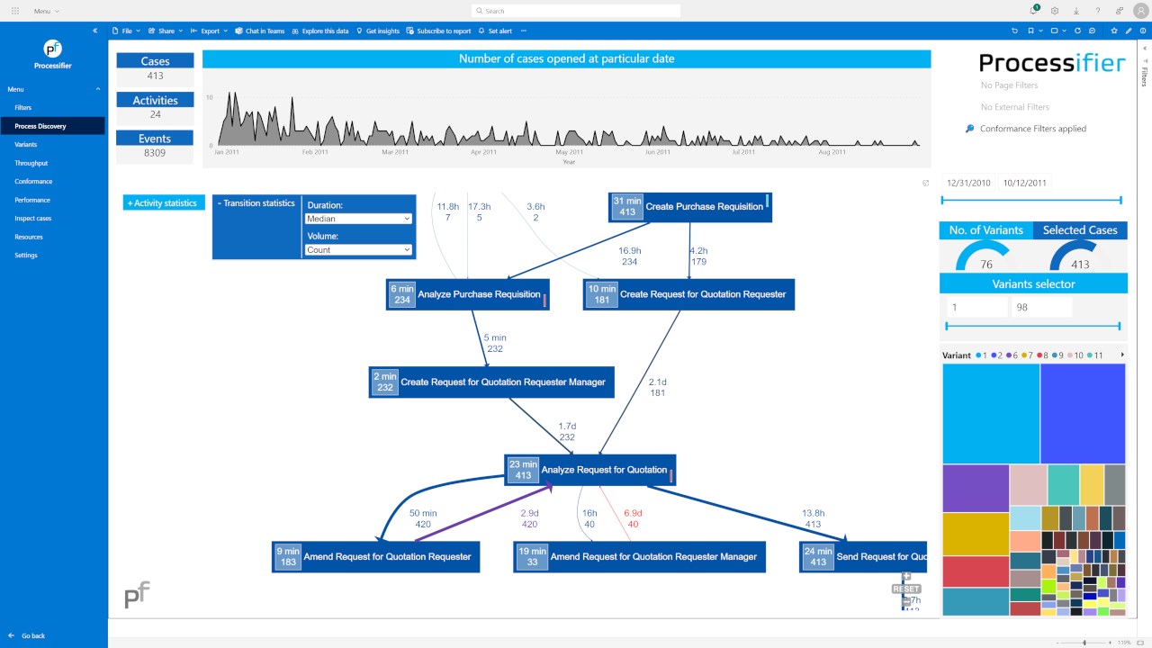
Task: Open the app launcher waffle icon
Action: 14,11
